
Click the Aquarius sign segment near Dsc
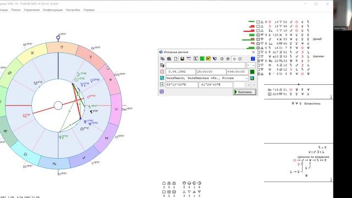pyautogui.click(x=117, y=109)
